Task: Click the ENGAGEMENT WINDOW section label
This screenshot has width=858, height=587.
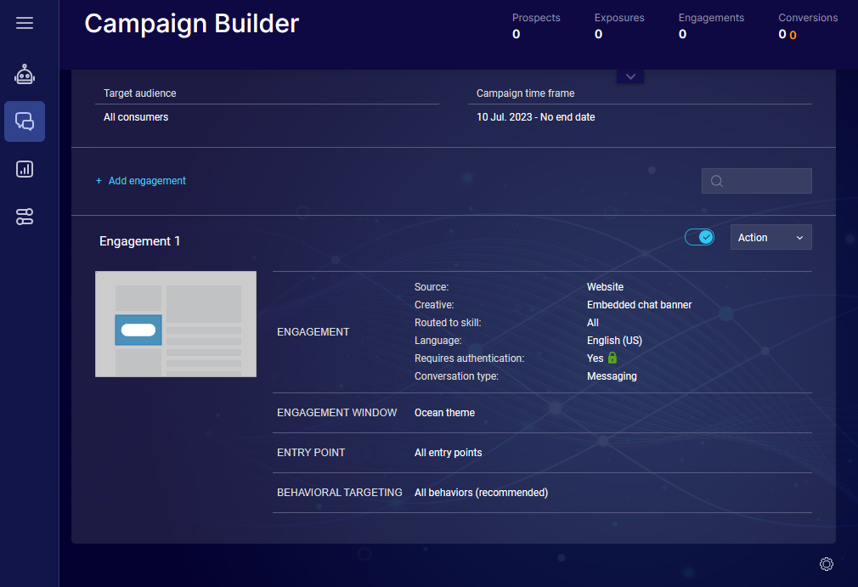Action: 336,413
